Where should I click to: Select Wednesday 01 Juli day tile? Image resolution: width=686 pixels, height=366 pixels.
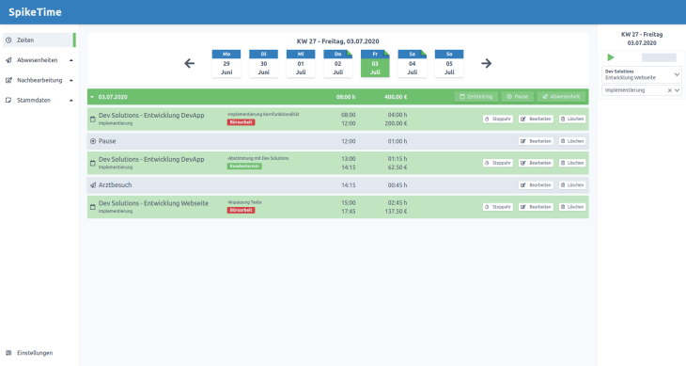click(301, 63)
